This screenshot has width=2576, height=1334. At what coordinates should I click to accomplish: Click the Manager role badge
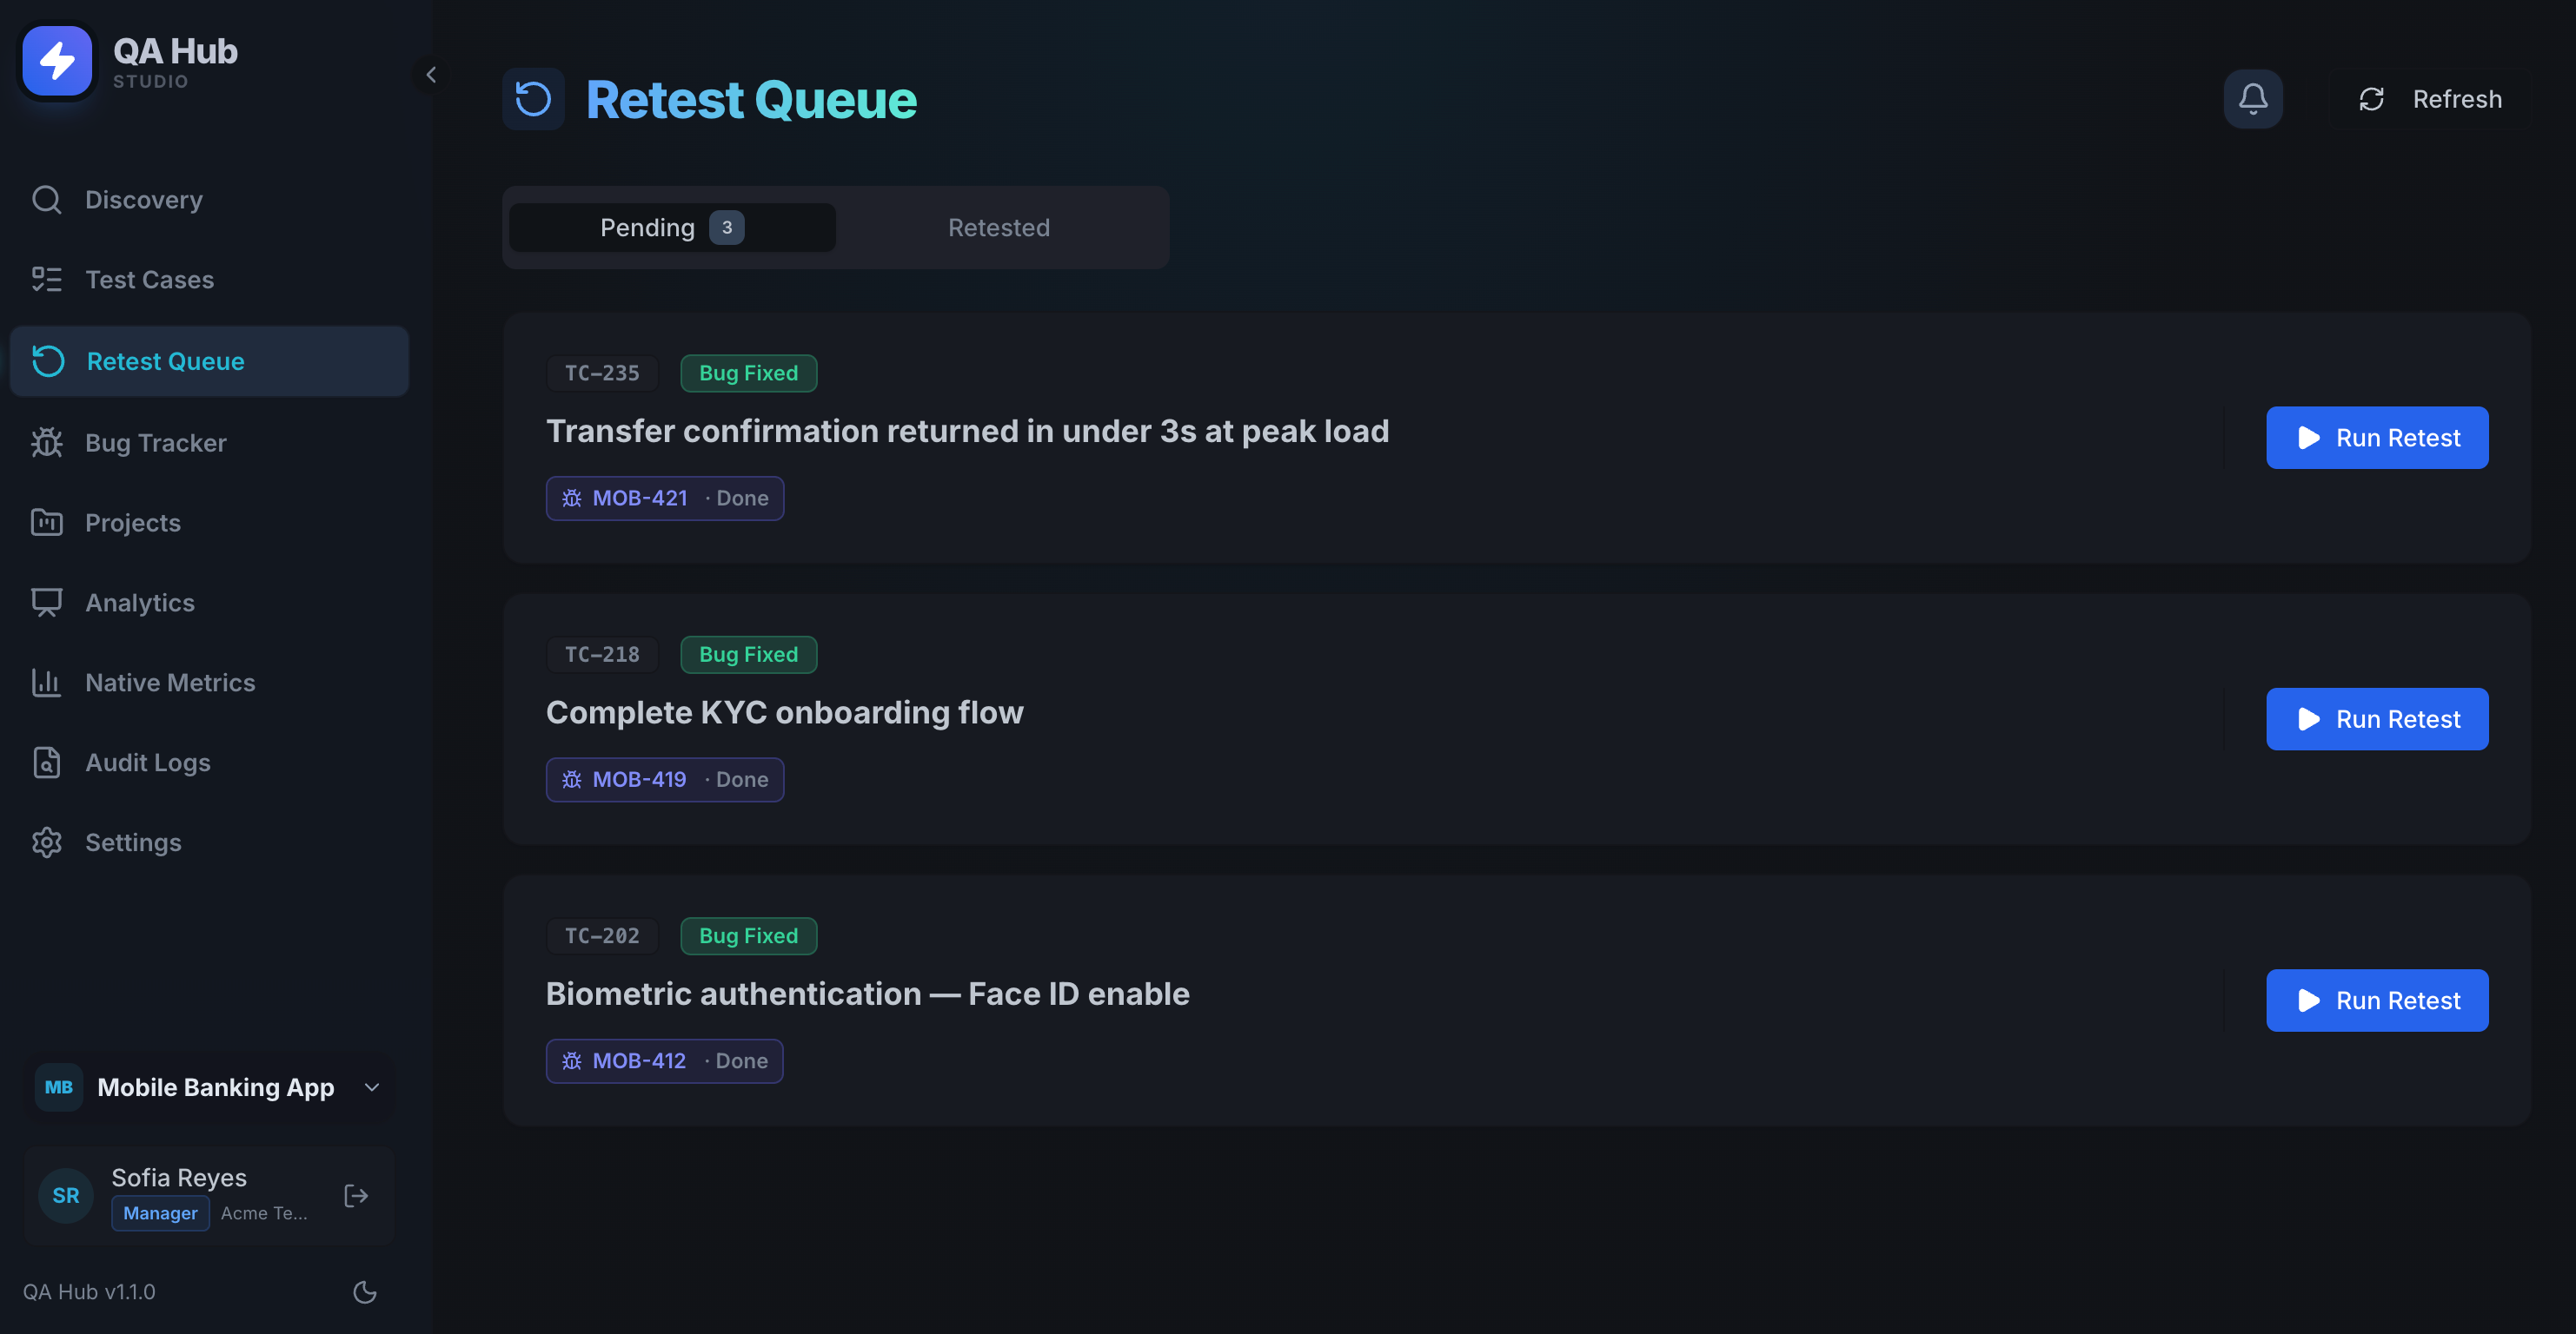click(161, 1213)
